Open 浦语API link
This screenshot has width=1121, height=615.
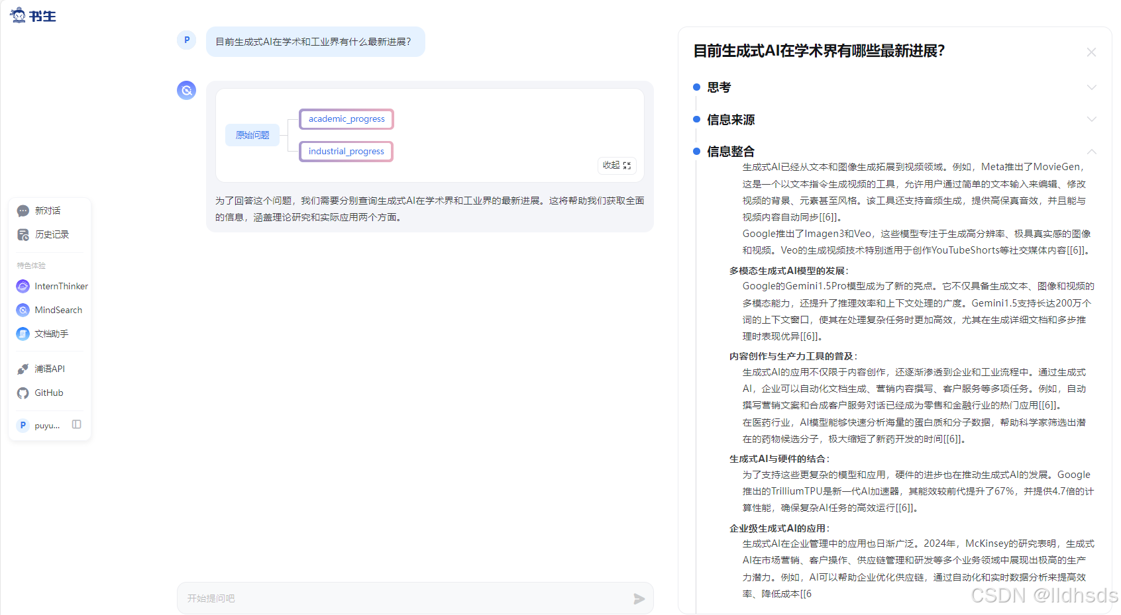(x=50, y=369)
